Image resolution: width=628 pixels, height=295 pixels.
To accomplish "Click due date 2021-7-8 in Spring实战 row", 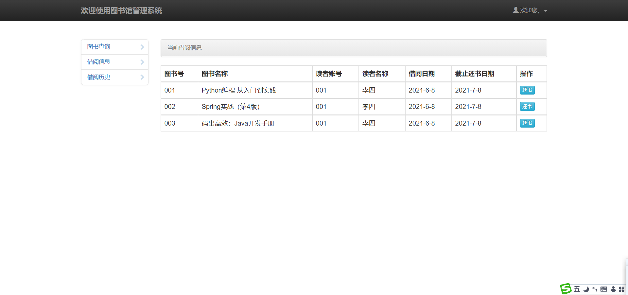I will pos(468,107).
